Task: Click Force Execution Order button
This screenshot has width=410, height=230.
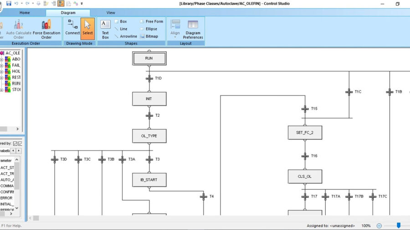Action: coord(46,29)
